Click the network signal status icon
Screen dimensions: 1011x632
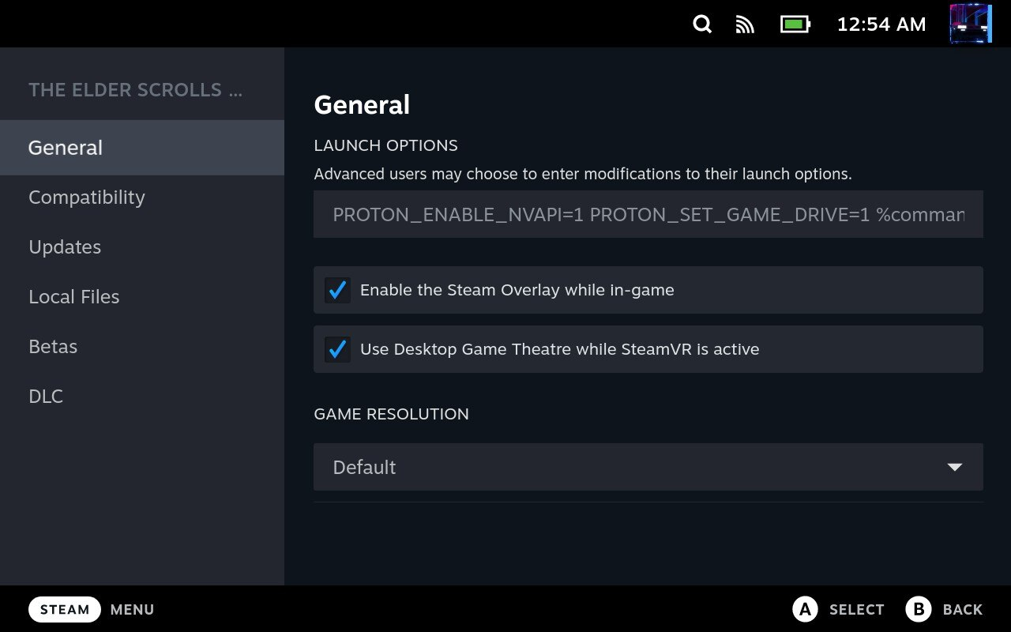(745, 24)
